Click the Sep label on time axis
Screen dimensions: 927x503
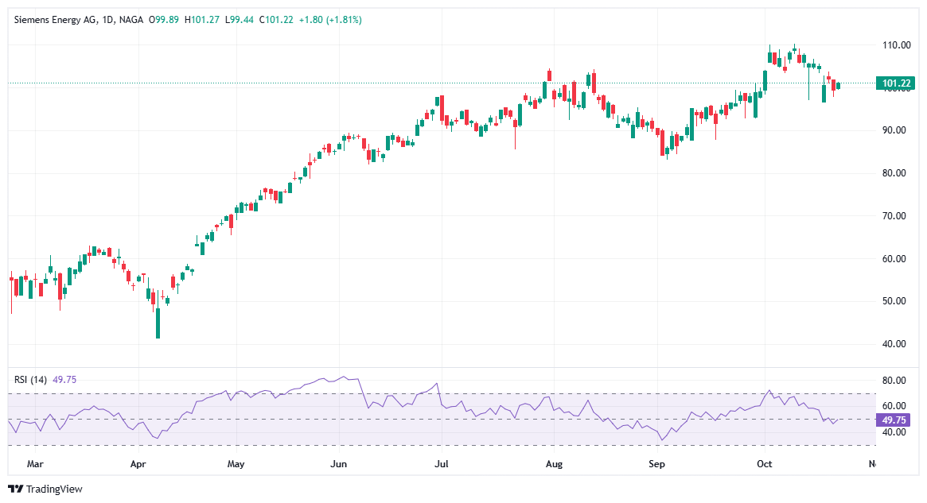656,462
